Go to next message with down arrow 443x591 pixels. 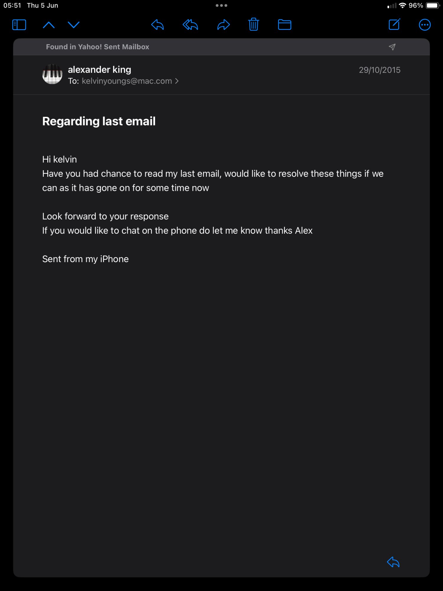pos(74,25)
